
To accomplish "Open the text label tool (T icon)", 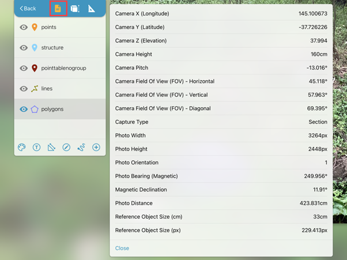I will pyautogui.click(x=36, y=147).
